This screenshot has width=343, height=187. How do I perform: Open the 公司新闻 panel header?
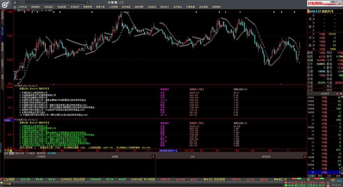[41, 157]
